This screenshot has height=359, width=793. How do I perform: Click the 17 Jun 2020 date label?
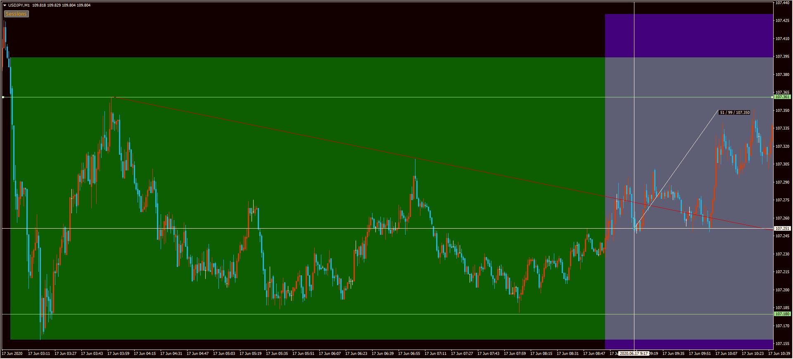[x=12, y=354]
